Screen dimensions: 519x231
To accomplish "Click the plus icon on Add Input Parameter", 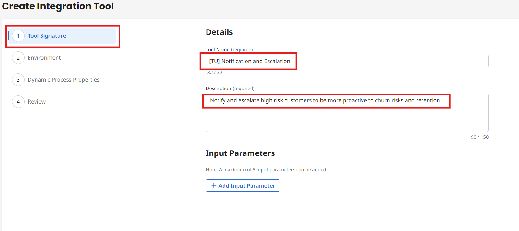I will (x=213, y=185).
